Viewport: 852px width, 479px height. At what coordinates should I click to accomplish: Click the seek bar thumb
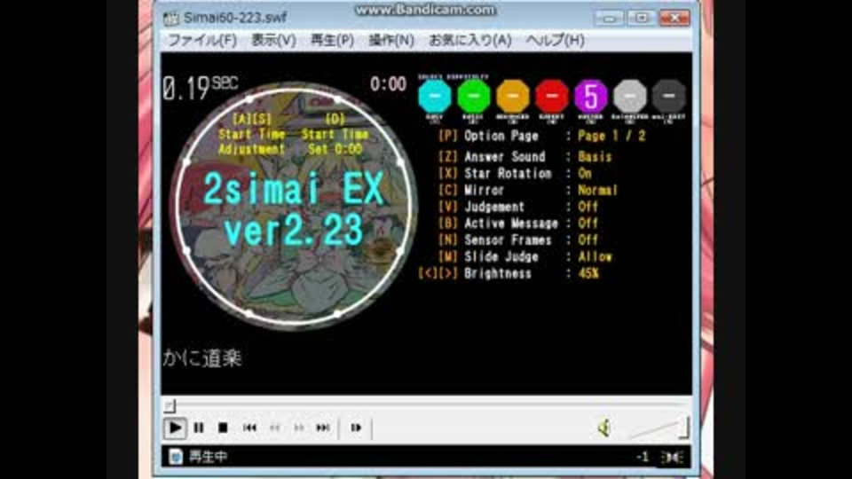(170, 405)
